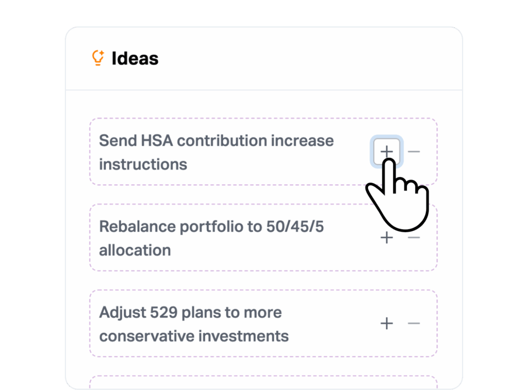Screen dimensions: 528x390
Task: Remove the Rebalance portfolio idea using minus
Action: [414, 238]
